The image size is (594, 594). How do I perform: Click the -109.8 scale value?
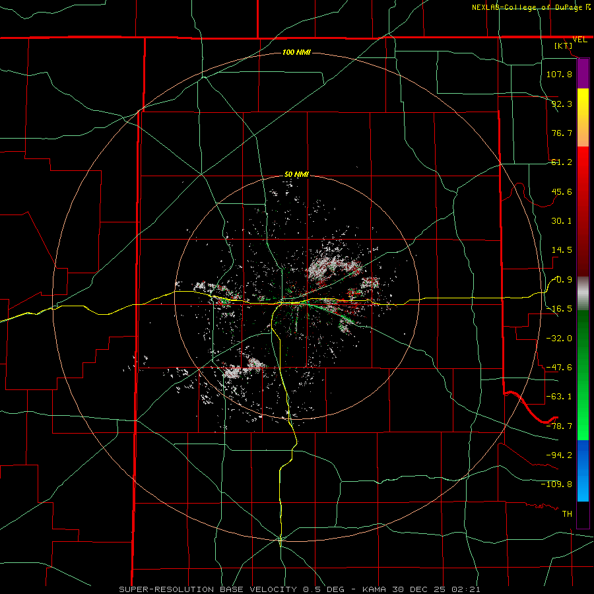coord(556,484)
